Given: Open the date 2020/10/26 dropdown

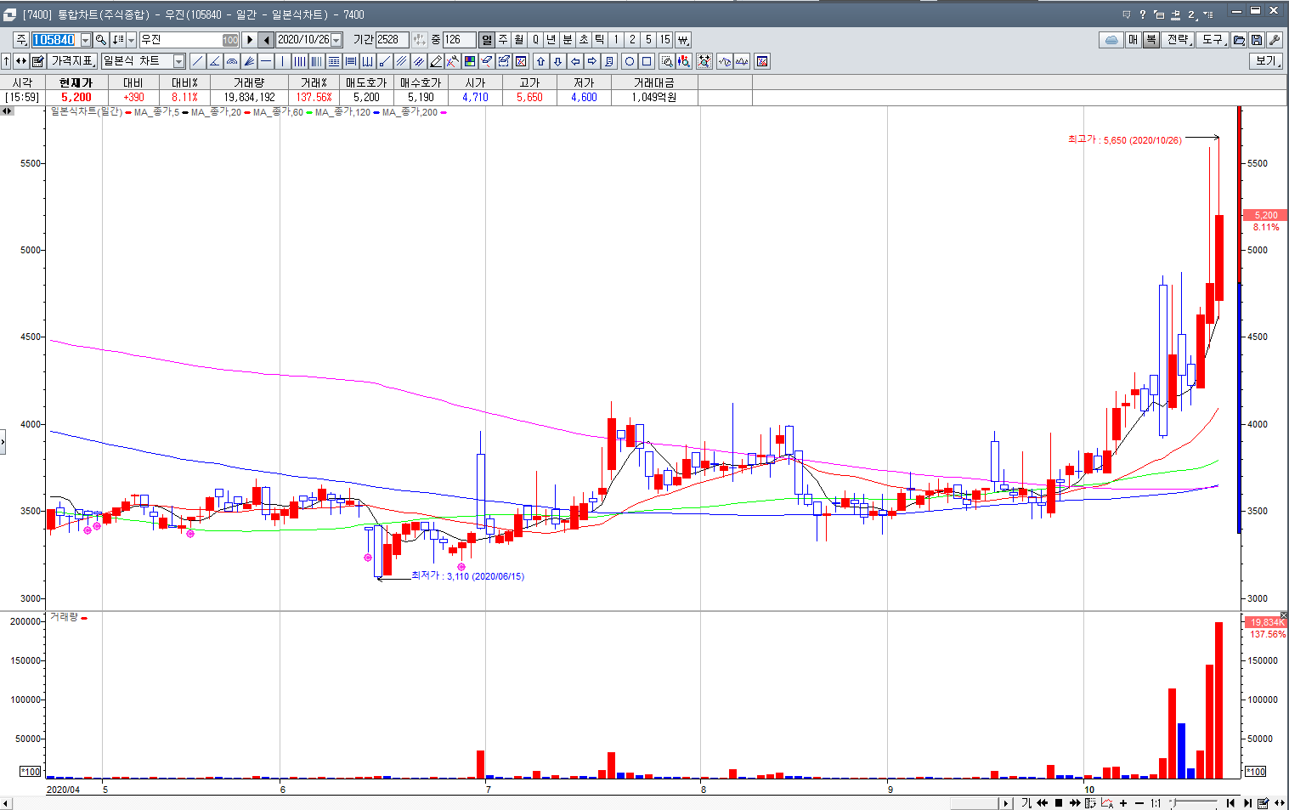Looking at the screenshot, I should (x=336, y=40).
